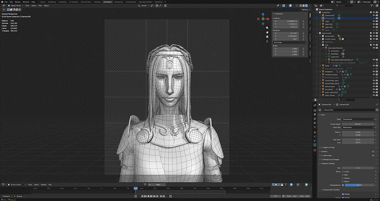Toggle camera view with the camera gizmo
This screenshot has height=201, width=380.
(x=267, y=37)
